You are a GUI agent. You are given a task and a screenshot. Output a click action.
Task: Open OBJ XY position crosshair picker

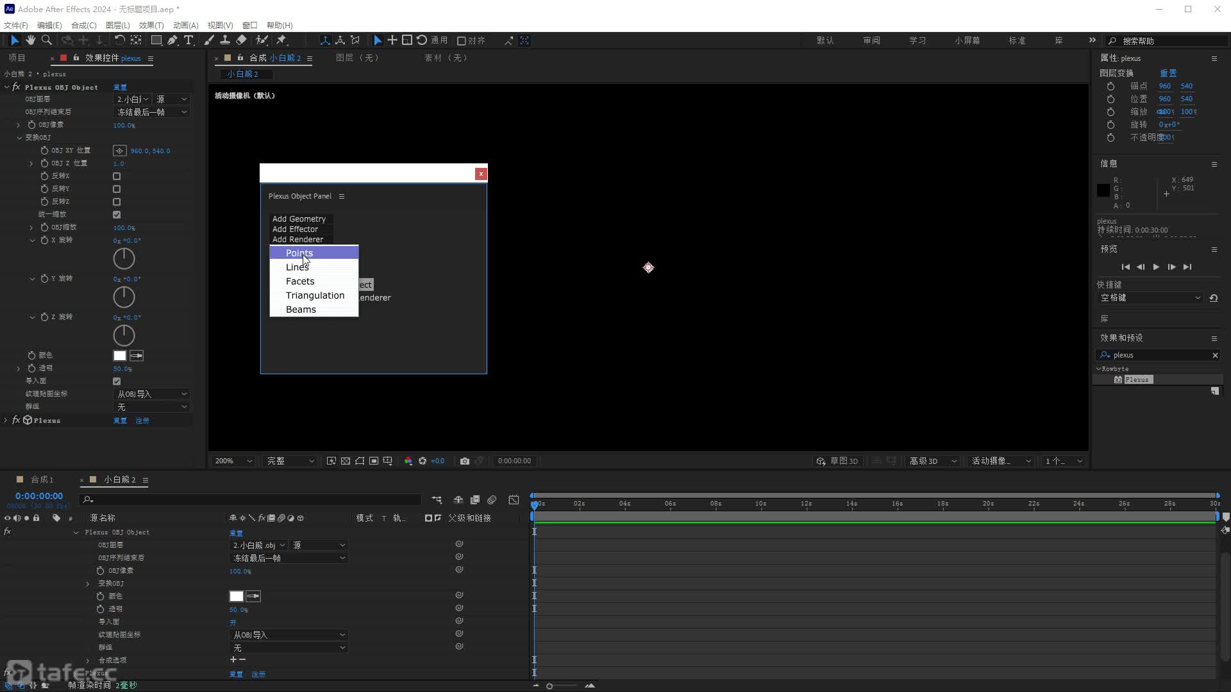tap(119, 151)
